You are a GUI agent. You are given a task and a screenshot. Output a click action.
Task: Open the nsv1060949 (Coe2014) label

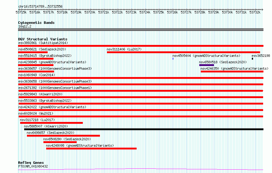pos(37,75)
